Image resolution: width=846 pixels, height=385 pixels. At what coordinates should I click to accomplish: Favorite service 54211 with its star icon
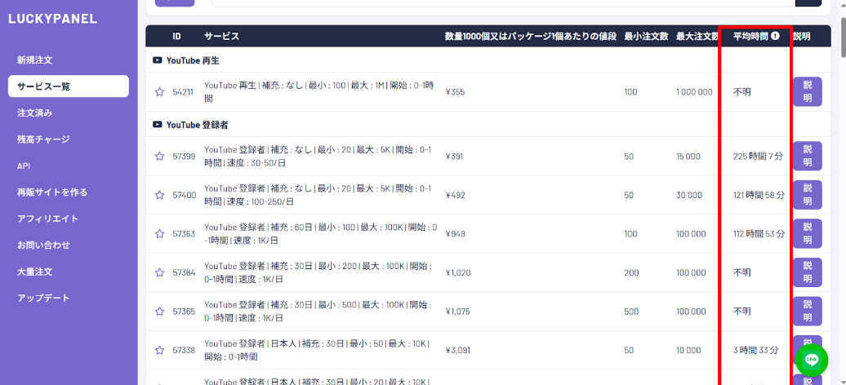pyautogui.click(x=159, y=92)
